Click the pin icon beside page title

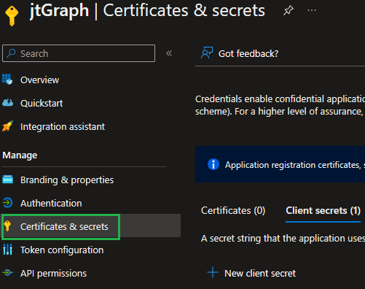pos(289,10)
